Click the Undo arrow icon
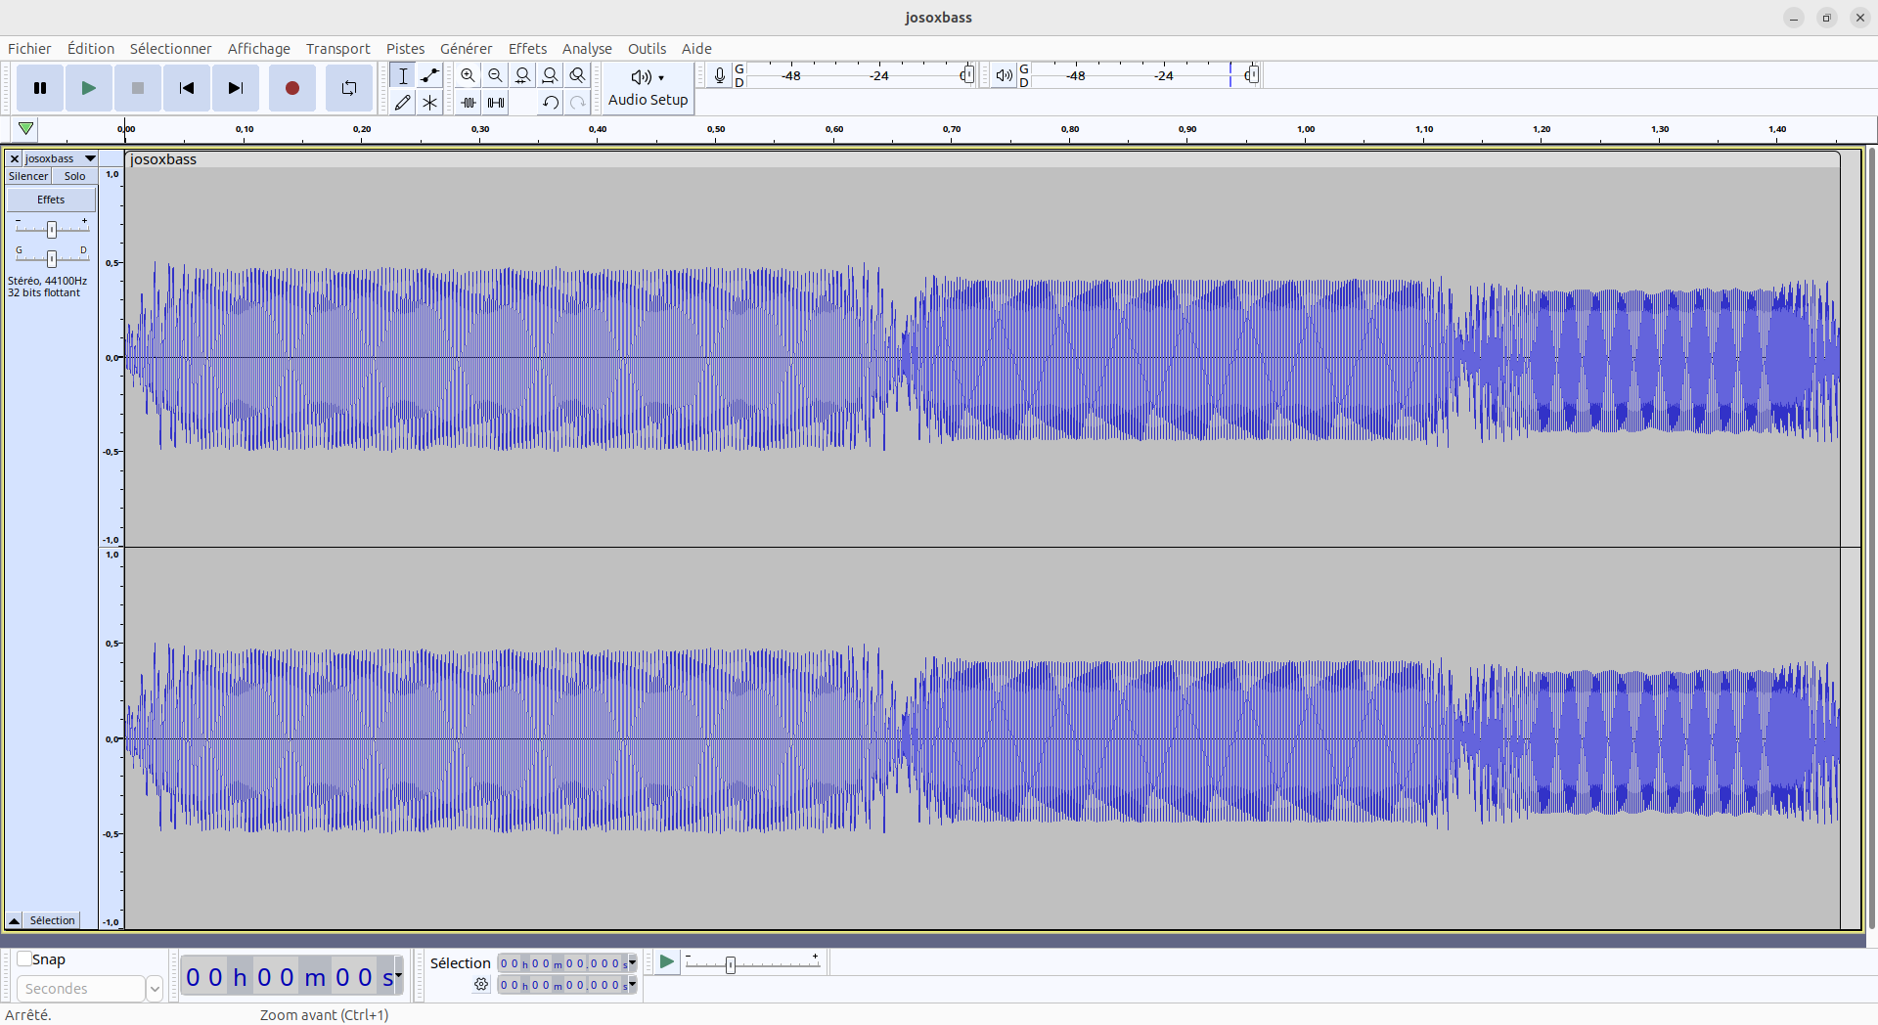The image size is (1878, 1025). [x=550, y=102]
